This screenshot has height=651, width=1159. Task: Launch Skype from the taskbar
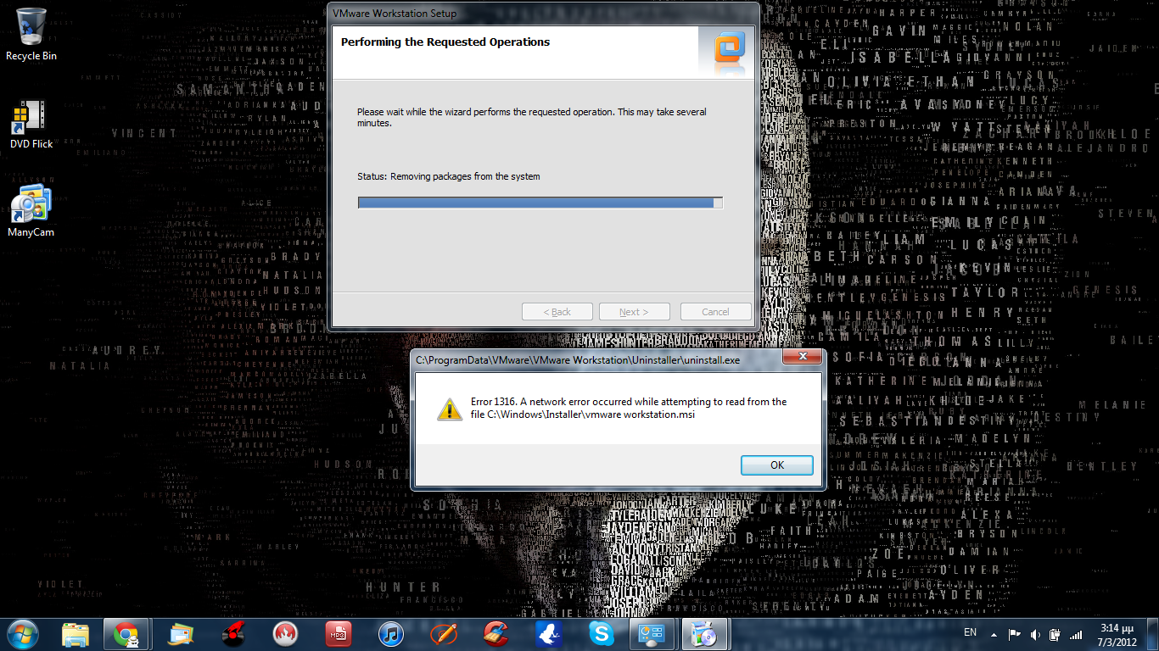(602, 634)
